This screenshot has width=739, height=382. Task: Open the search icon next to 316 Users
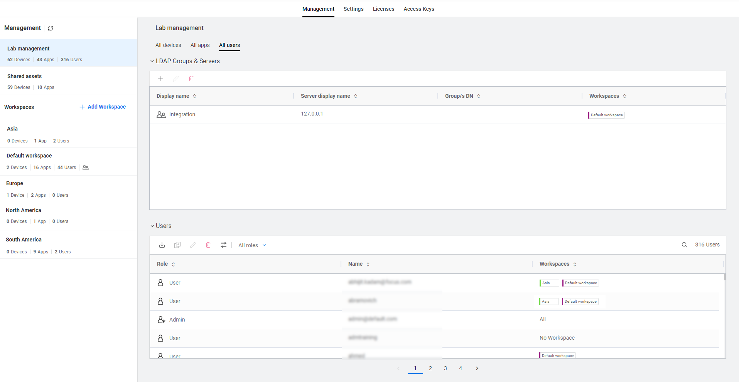click(684, 245)
